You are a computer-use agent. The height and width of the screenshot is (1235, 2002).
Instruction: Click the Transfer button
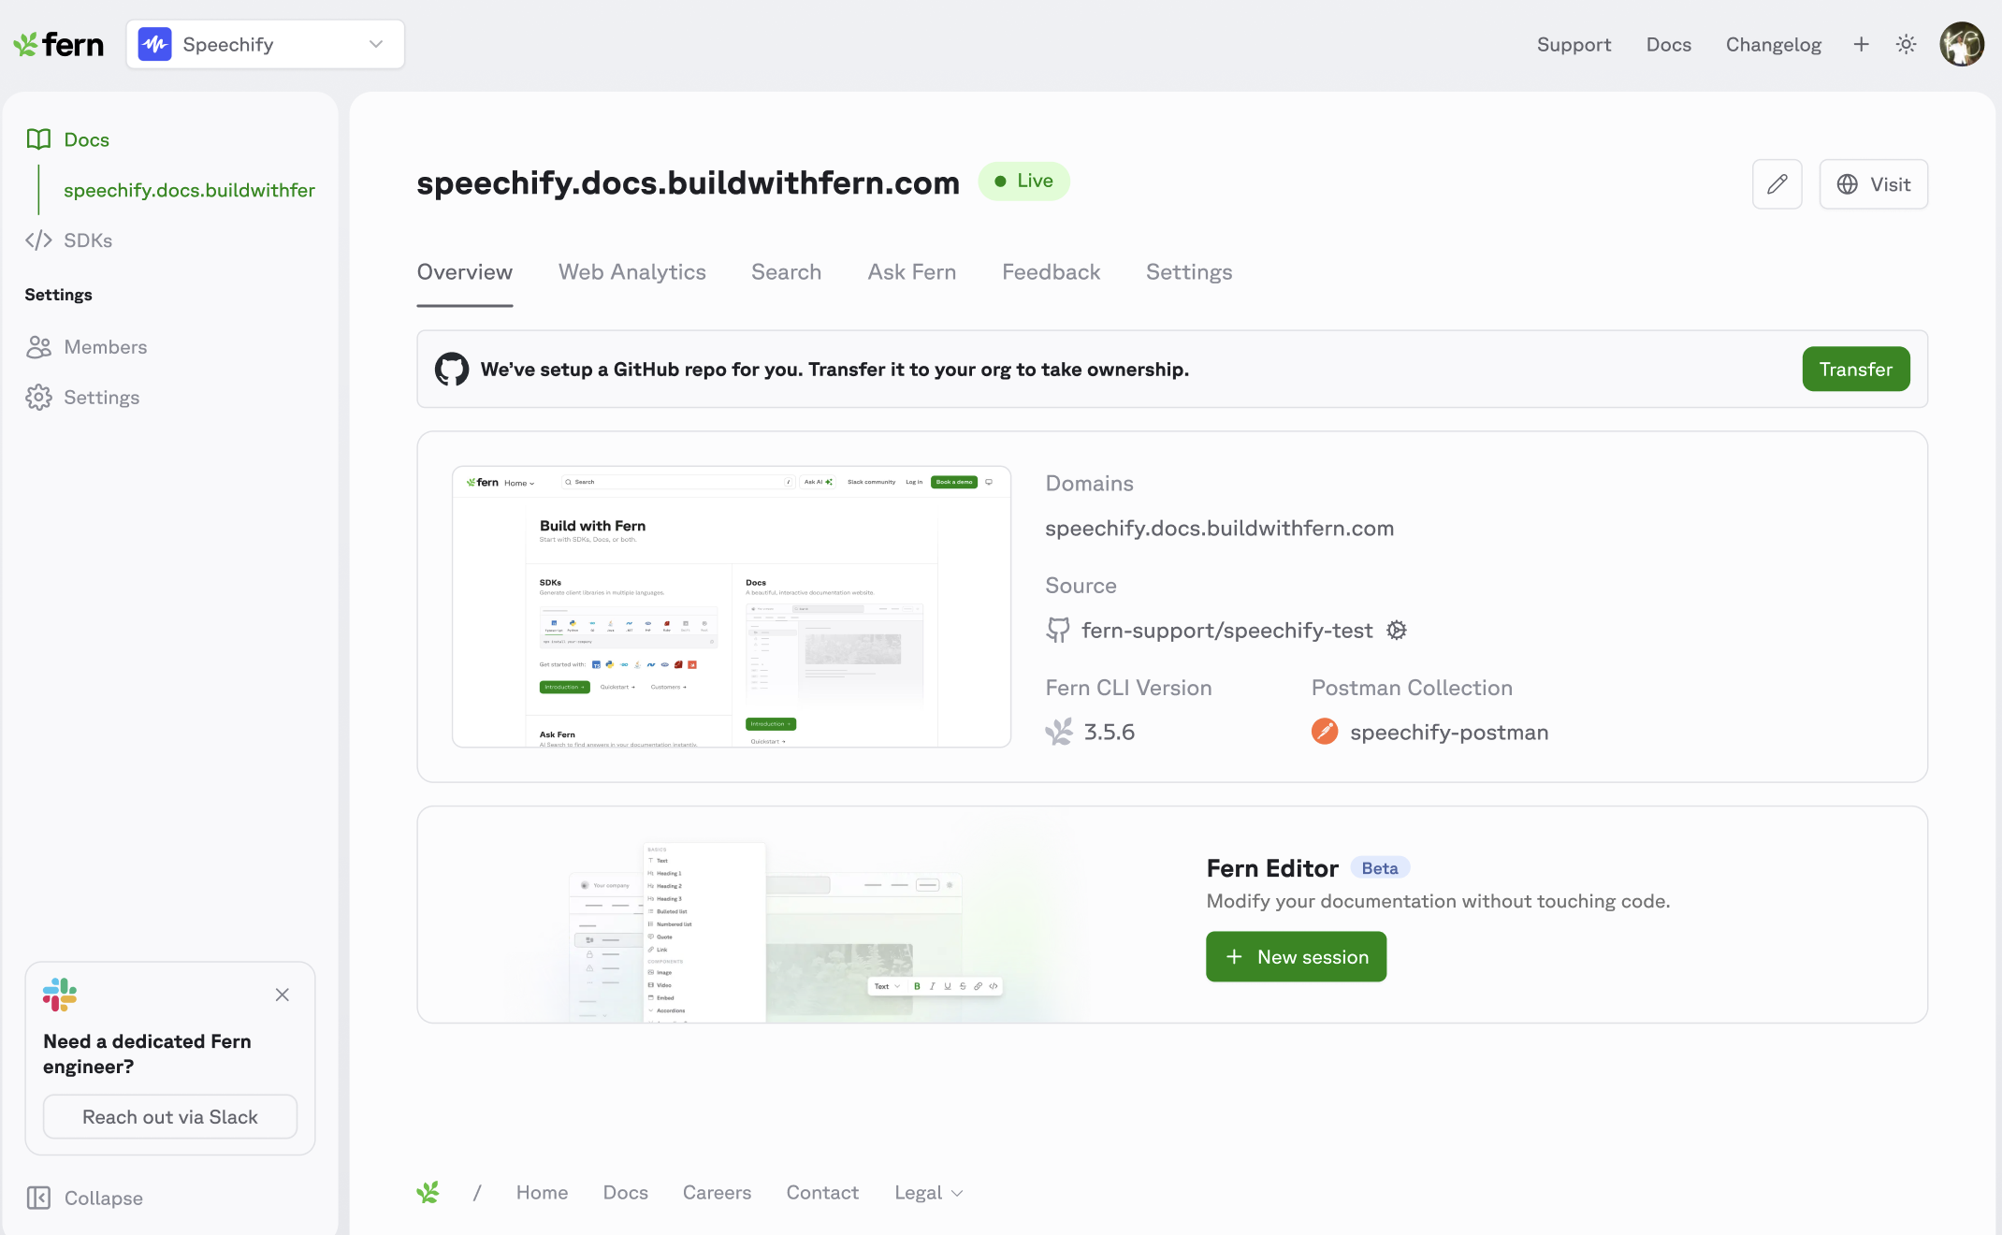coord(1855,370)
